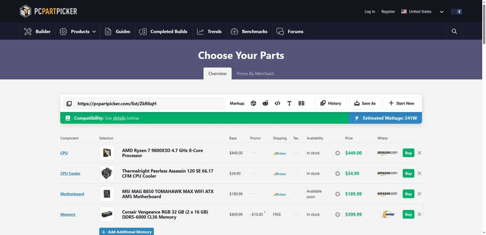Select Reddit markup format icon
This screenshot has height=235, width=486.
pyautogui.click(x=265, y=103)
